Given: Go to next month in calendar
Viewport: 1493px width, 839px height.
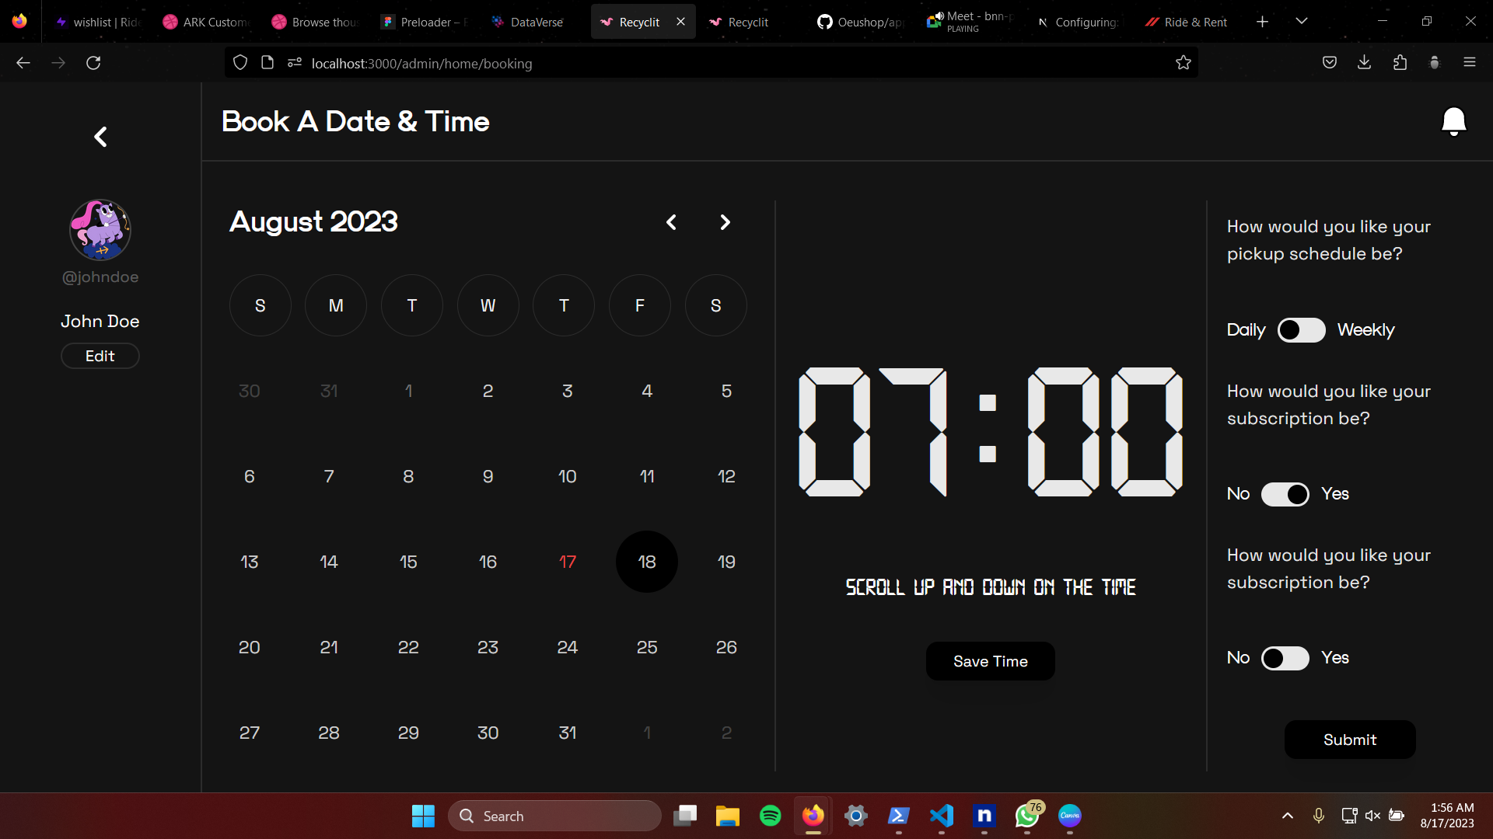Looking at the screenshot, I should [x=725, y=222].
